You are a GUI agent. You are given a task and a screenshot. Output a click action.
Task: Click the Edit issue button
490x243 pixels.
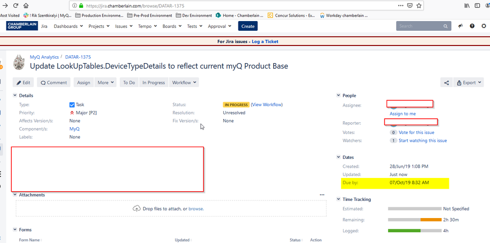[24, 83]
